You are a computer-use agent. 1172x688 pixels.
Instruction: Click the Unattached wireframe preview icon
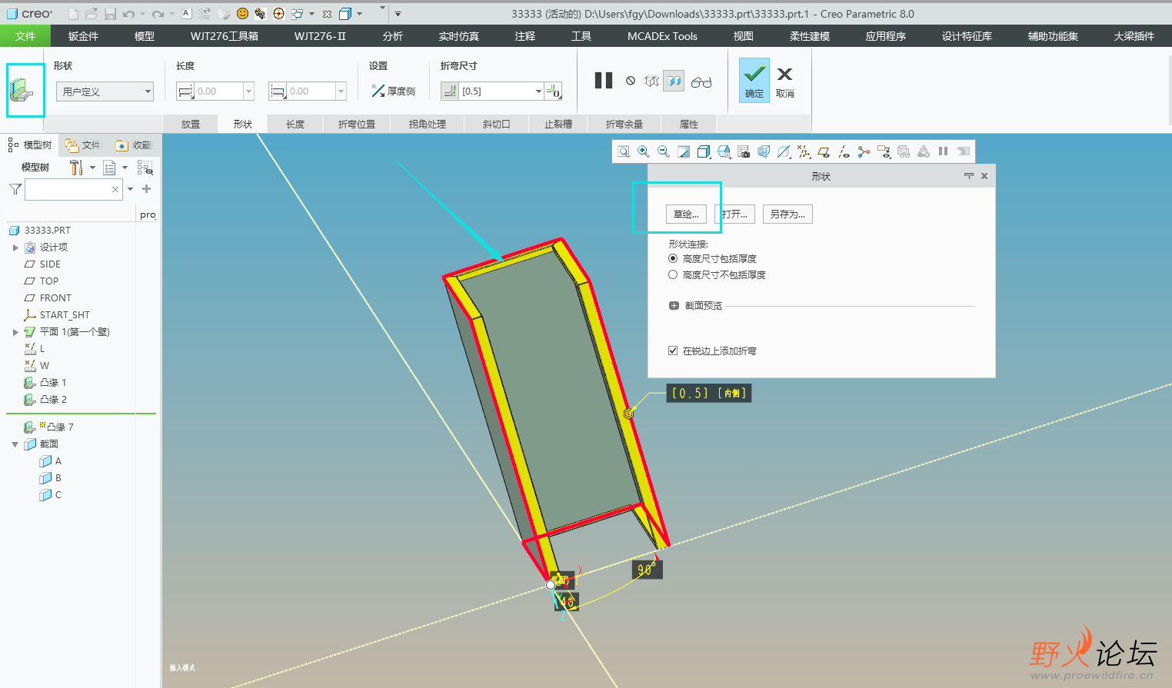pyautogui.click(x=652, y=81)
